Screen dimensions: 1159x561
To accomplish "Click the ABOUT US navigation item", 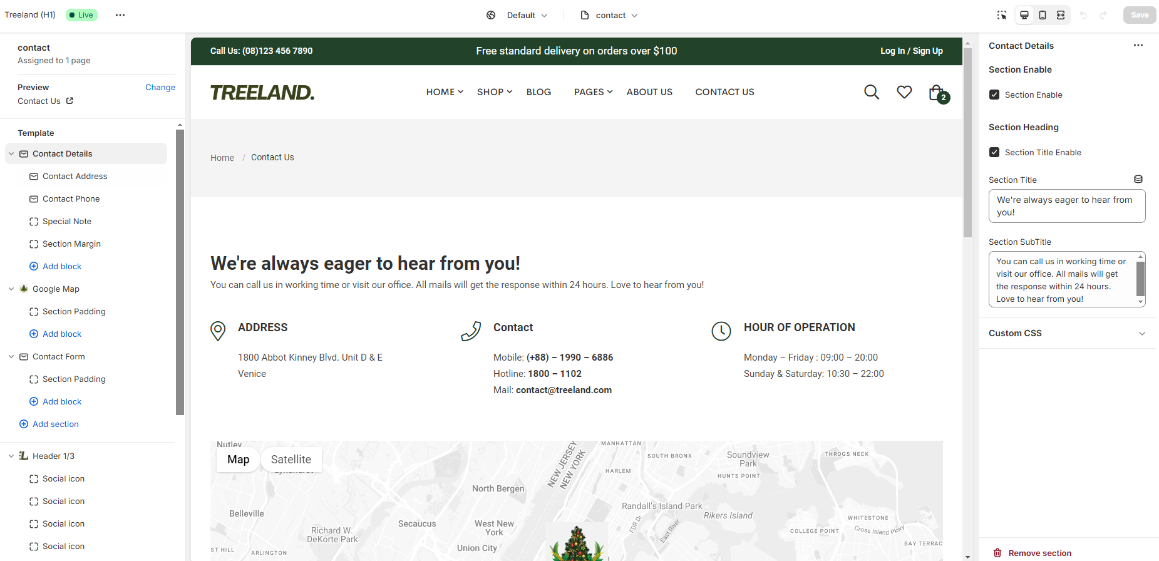I will point(649,92).
